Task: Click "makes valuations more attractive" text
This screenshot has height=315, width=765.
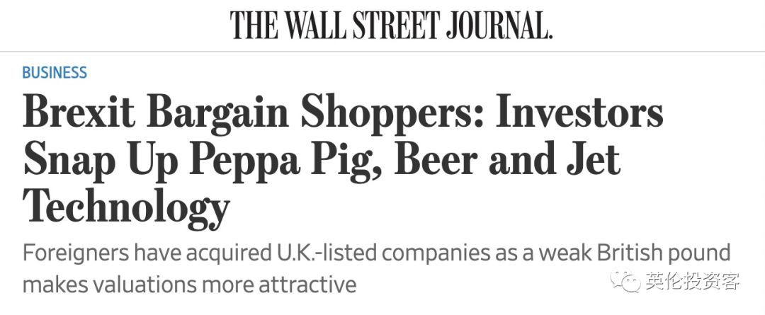Action: click(189, 285)
